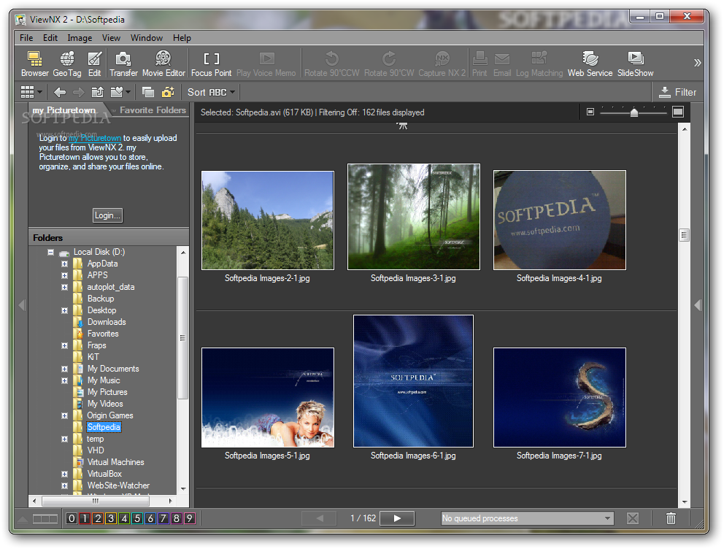Screen dimensions: 724x549
Task: Expand the Origin Games folder
Action: [65, 415]
